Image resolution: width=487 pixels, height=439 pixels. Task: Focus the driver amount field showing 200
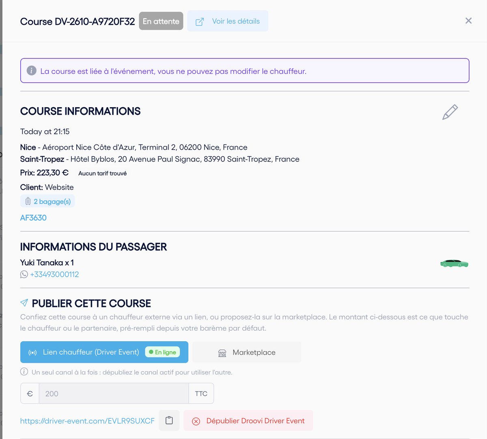(x=114, y=394)
